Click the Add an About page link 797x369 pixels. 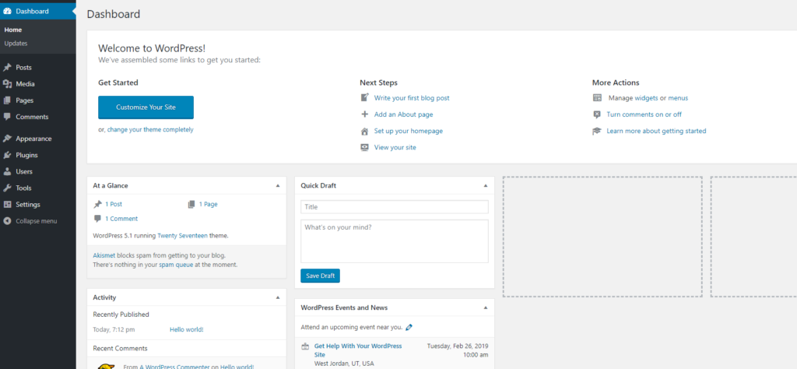point(404,115)
